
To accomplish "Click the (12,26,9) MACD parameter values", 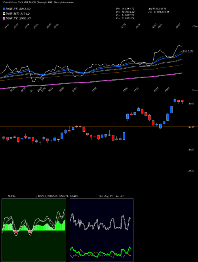I will point(56,196).
